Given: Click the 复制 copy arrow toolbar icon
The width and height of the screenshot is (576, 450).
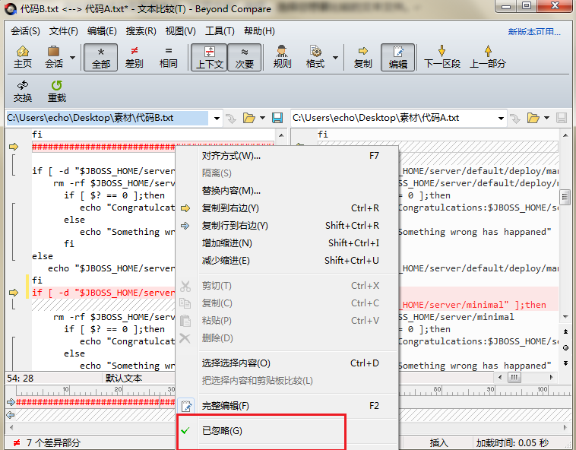Looking at the screenshot, I should tap(363, 57).
